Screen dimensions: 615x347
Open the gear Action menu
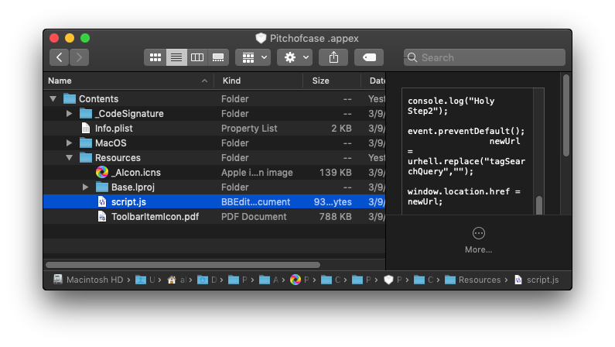pos(295,57)
